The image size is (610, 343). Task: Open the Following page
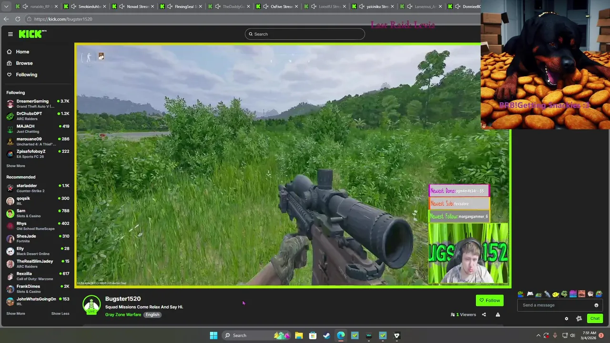(x=26, y=74)
